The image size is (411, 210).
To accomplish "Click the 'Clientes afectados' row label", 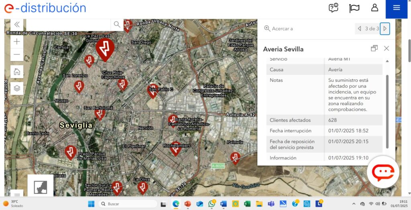I will 290,120.
